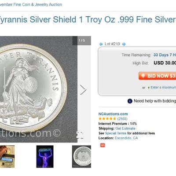Open the NCAuctions.com seller link
Image resolution: width=176 pixels, height=176 pixels.
tap(113, 114)
